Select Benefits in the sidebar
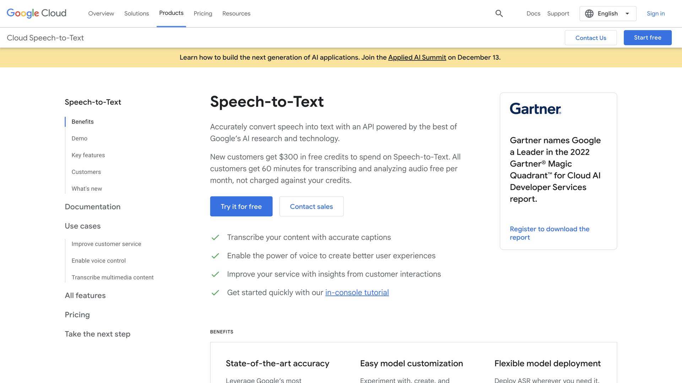 82,122
